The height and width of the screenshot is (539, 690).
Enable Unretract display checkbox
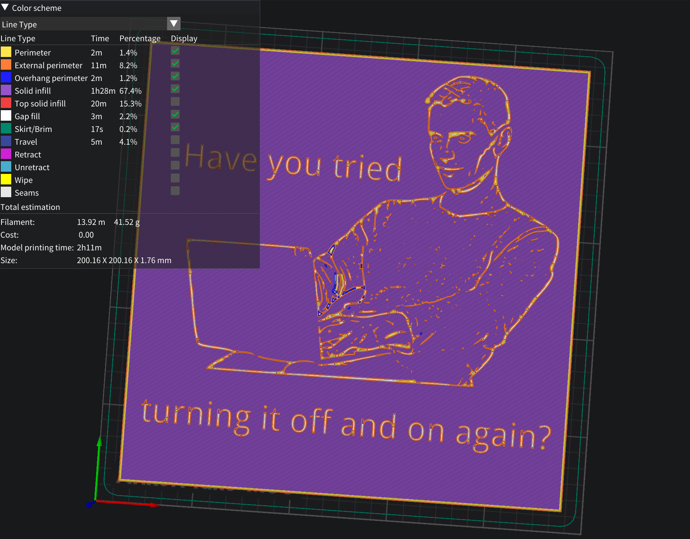pos(175,165)
